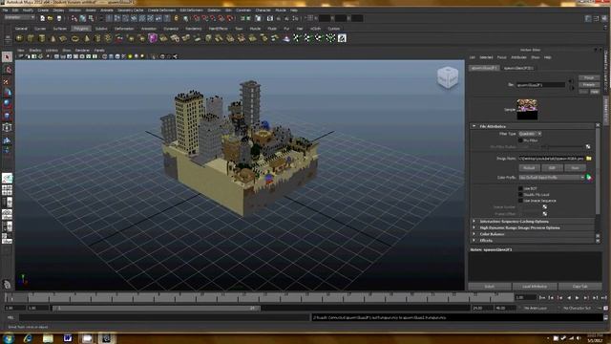Click the Load Attributes button
The width and height of the screenshot is (611, 344).
pos(535,287)
